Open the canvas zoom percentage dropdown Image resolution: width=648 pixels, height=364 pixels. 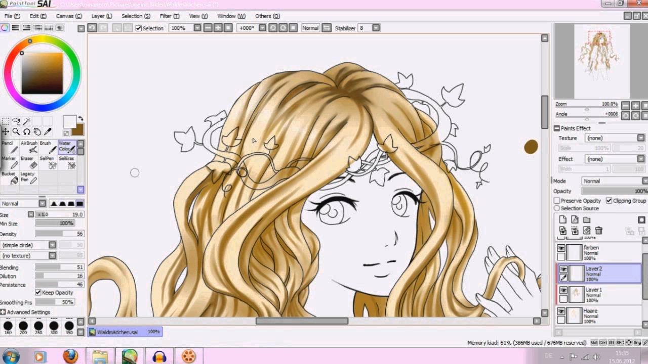click(x=197, y=28)
